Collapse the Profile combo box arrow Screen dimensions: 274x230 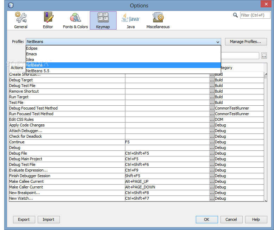[218, 42]
